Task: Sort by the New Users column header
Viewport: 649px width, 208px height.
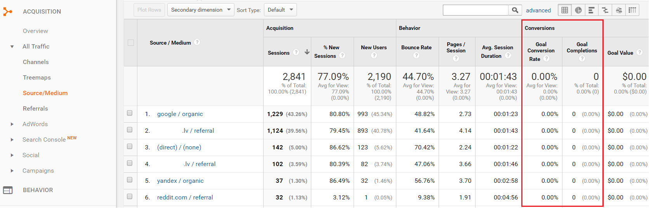Action: (x=374, y=47)
